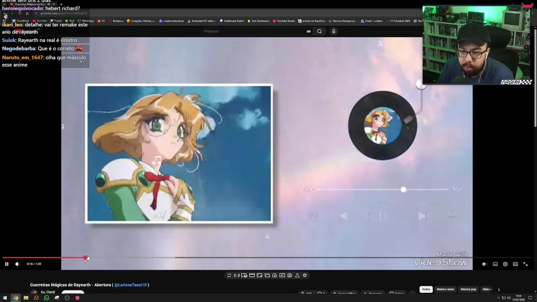Toggle subtitles in the YouTube player
This screenshot has width=537, height=302.
point(495,264)
